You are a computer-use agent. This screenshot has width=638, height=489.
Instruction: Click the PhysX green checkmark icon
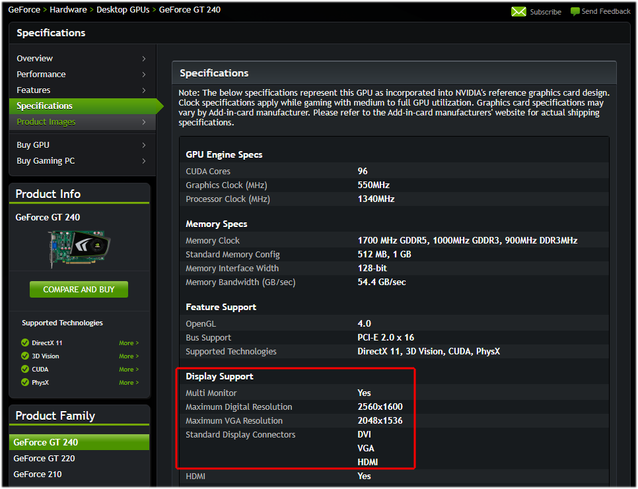25,383
